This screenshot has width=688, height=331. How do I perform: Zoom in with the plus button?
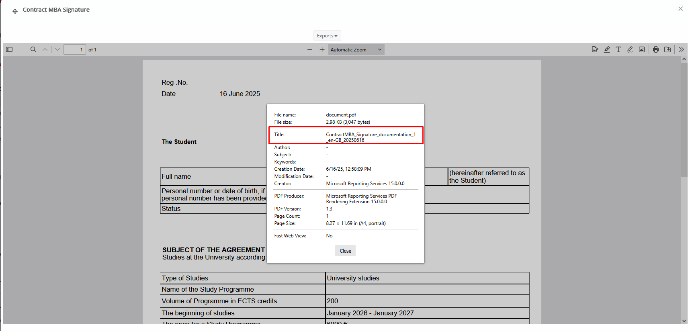coord(322,49)
